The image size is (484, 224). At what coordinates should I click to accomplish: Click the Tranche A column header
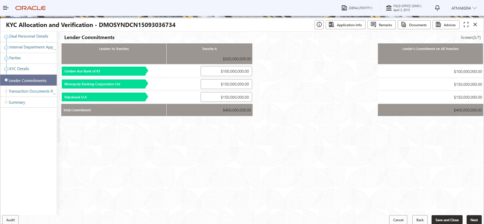click(209, 49)
